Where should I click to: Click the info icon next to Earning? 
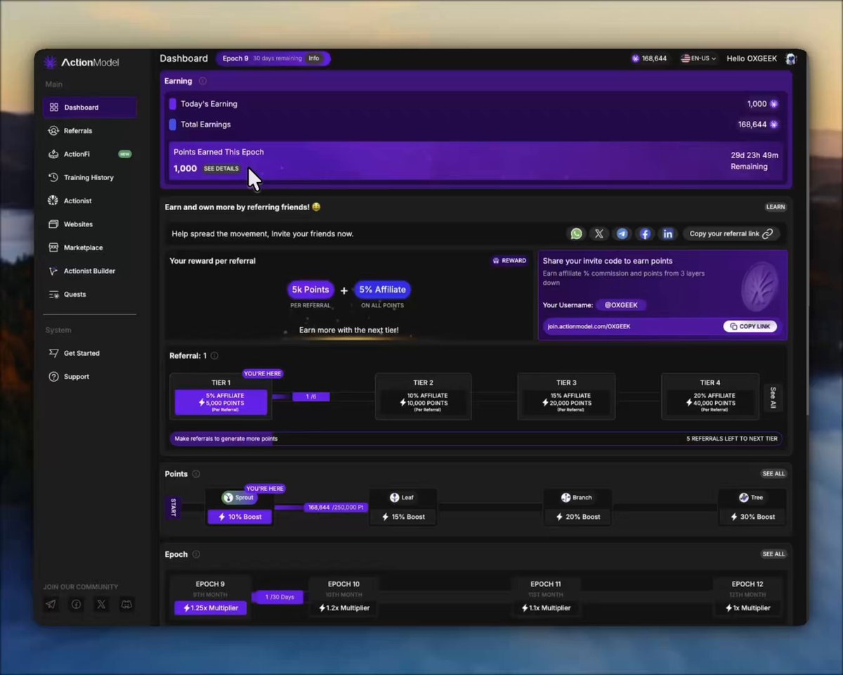pos(202,81)
